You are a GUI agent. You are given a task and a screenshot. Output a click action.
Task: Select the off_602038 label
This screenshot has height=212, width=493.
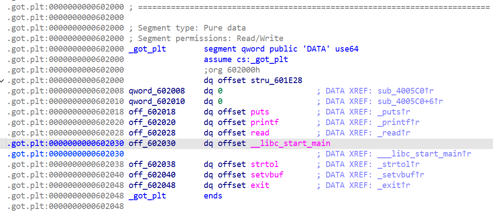[152, 164]
